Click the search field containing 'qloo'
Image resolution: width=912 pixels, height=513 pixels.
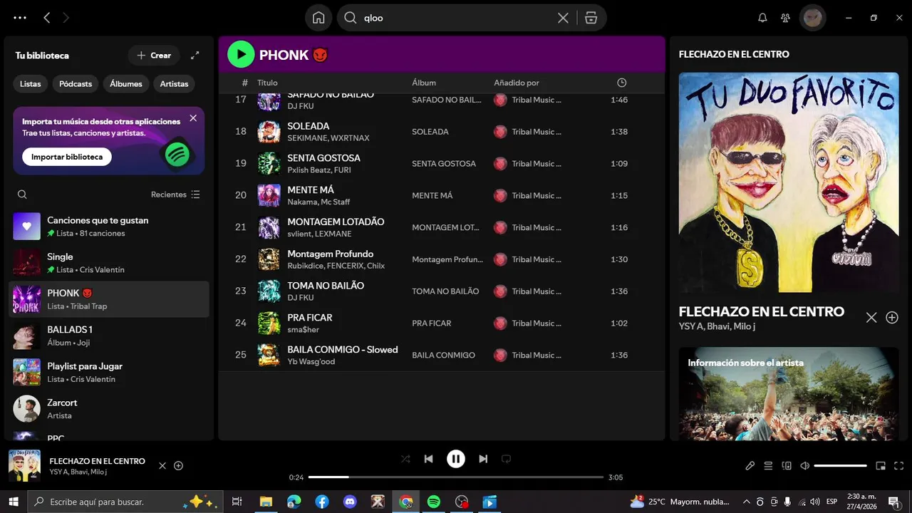click(456, 18)
